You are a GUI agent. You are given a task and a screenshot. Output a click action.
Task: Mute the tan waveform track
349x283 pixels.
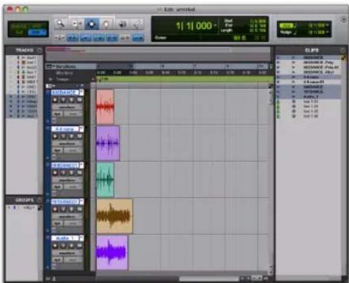79,209
